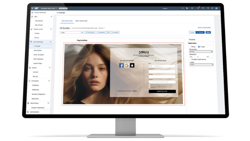This screenshot has width=250, height=141.
Task: Open the JB user avatar menu
Action: (x=216, y=8)
